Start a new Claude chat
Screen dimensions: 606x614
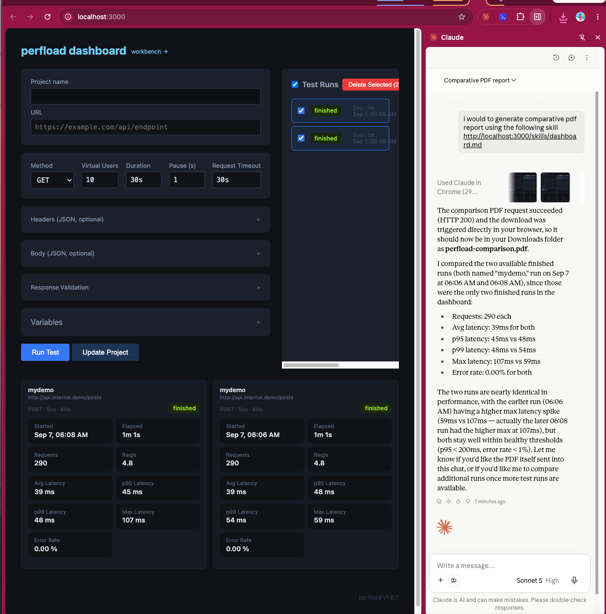point(571,58)
